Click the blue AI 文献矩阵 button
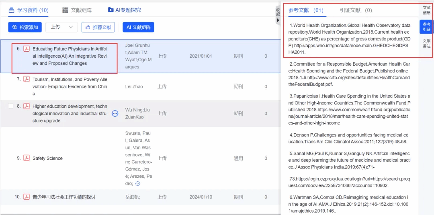This screenshot has height=215, width=434. (138, 27)
